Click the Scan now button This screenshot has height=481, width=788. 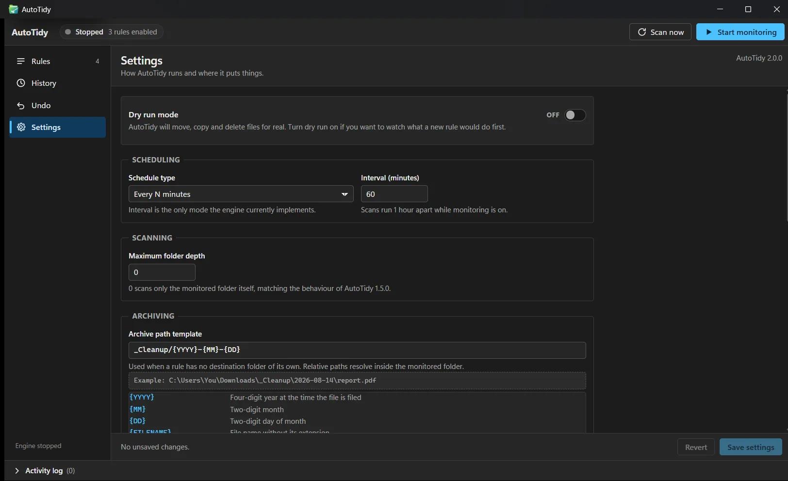[660, 32]
